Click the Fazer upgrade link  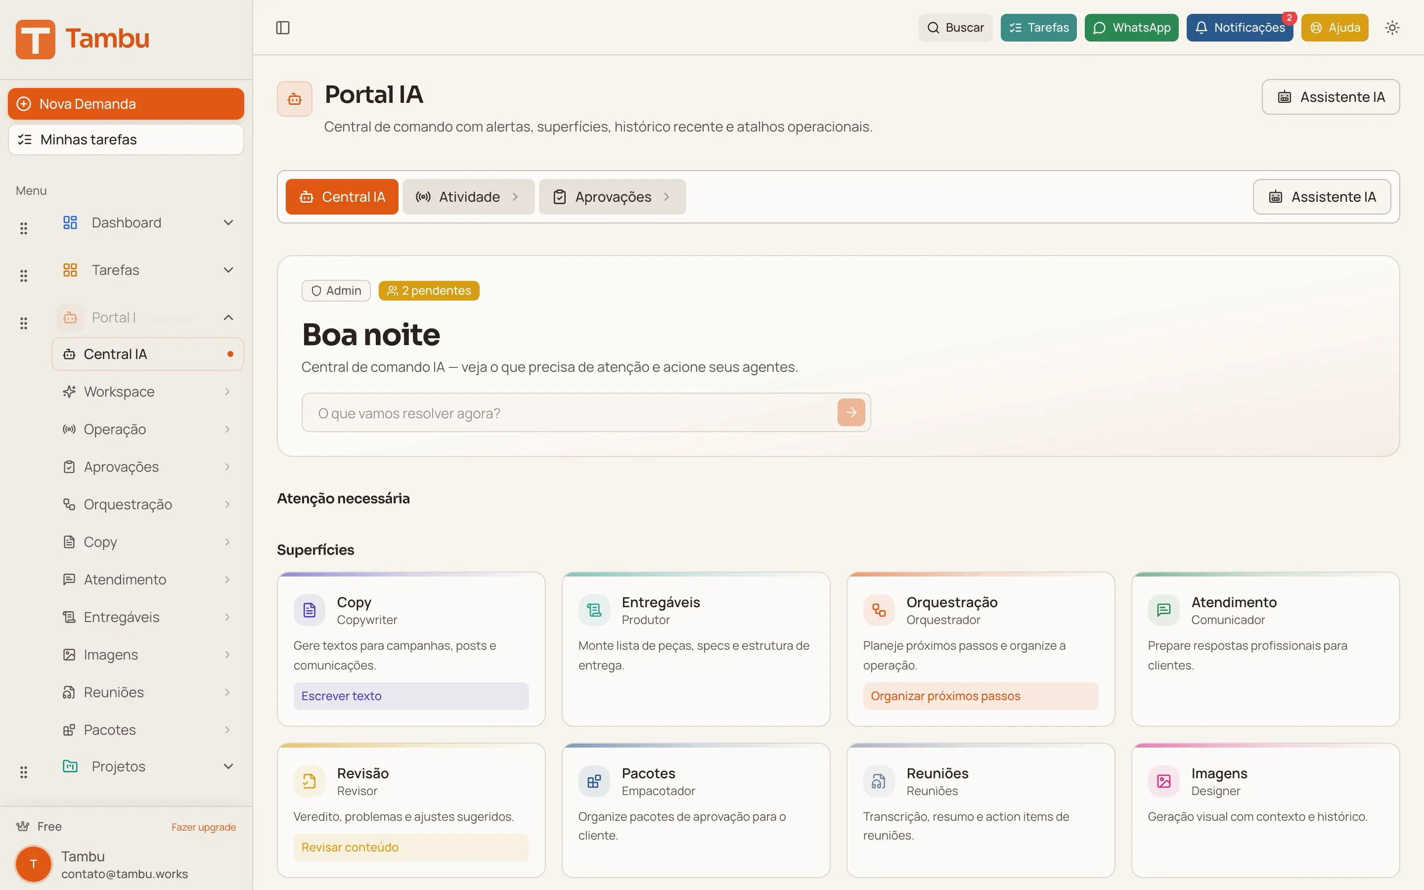tap(204, 827)
